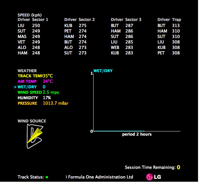The width and height of the screenshot is (199, 182).
Task: Click the 2.5 mps wind speed value
Action: tap(51, 92)
